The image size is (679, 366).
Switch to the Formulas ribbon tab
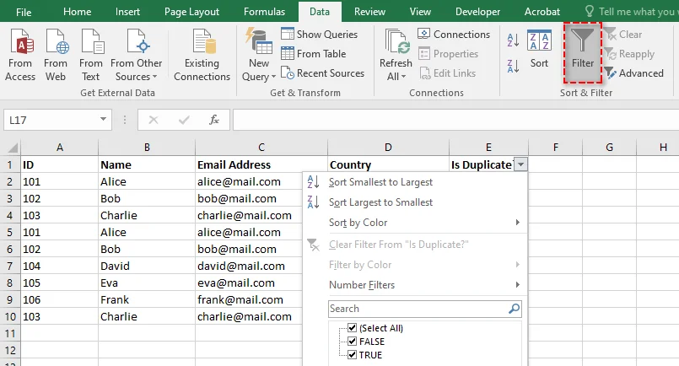tap(264, 12)
